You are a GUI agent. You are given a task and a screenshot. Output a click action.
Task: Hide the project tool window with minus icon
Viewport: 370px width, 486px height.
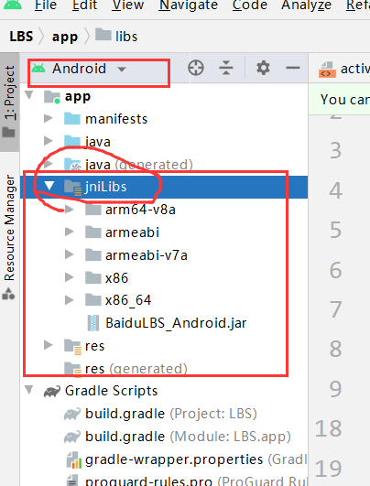pyautogui.click(x=292, y=68)
